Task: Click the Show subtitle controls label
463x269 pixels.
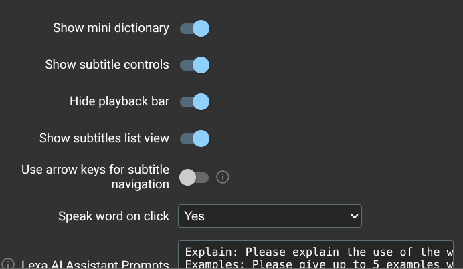Action: pyautogui.click(x=107, y=65)
